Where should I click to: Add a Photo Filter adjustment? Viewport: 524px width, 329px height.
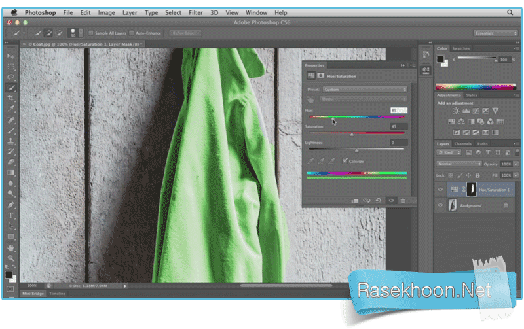(x=481, y=122)
